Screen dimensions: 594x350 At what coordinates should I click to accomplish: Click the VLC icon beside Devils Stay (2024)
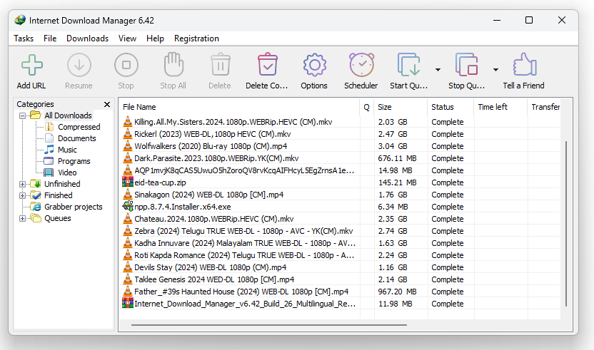128,267
